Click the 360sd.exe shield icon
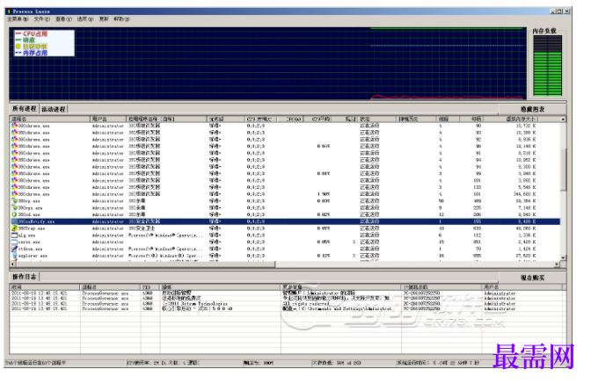Viewport: 591px width, 384px height. coord(14,214)
